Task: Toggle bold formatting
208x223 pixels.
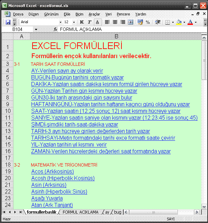Action: [82, 22]
